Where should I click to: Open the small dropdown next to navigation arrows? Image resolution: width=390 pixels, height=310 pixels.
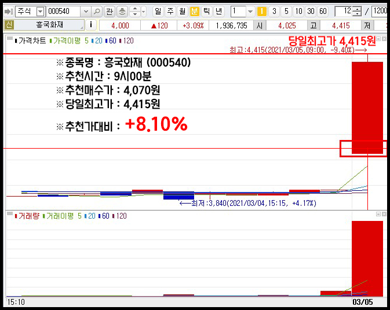pos(144,12)
